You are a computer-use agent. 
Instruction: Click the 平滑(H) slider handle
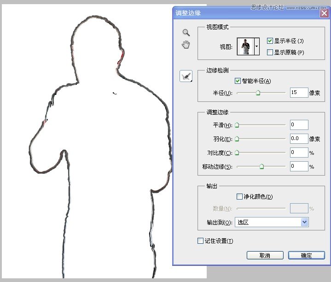[237, 125]
